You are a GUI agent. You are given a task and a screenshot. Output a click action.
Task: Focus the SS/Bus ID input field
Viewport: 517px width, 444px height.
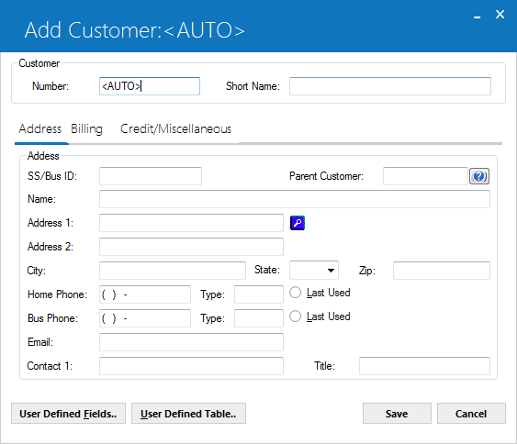(x=151, y=176)
